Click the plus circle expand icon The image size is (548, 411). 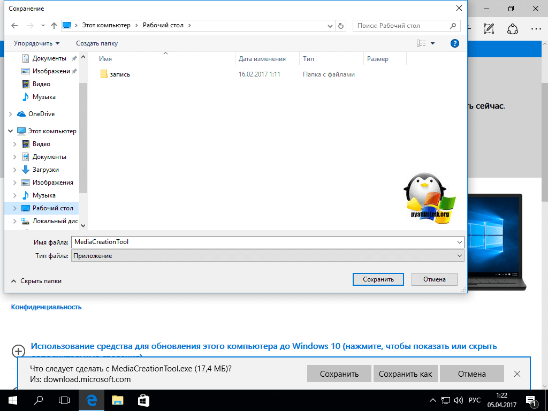(18, 351)
